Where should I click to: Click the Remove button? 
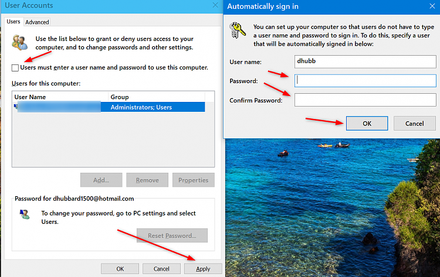coord(147,180)
